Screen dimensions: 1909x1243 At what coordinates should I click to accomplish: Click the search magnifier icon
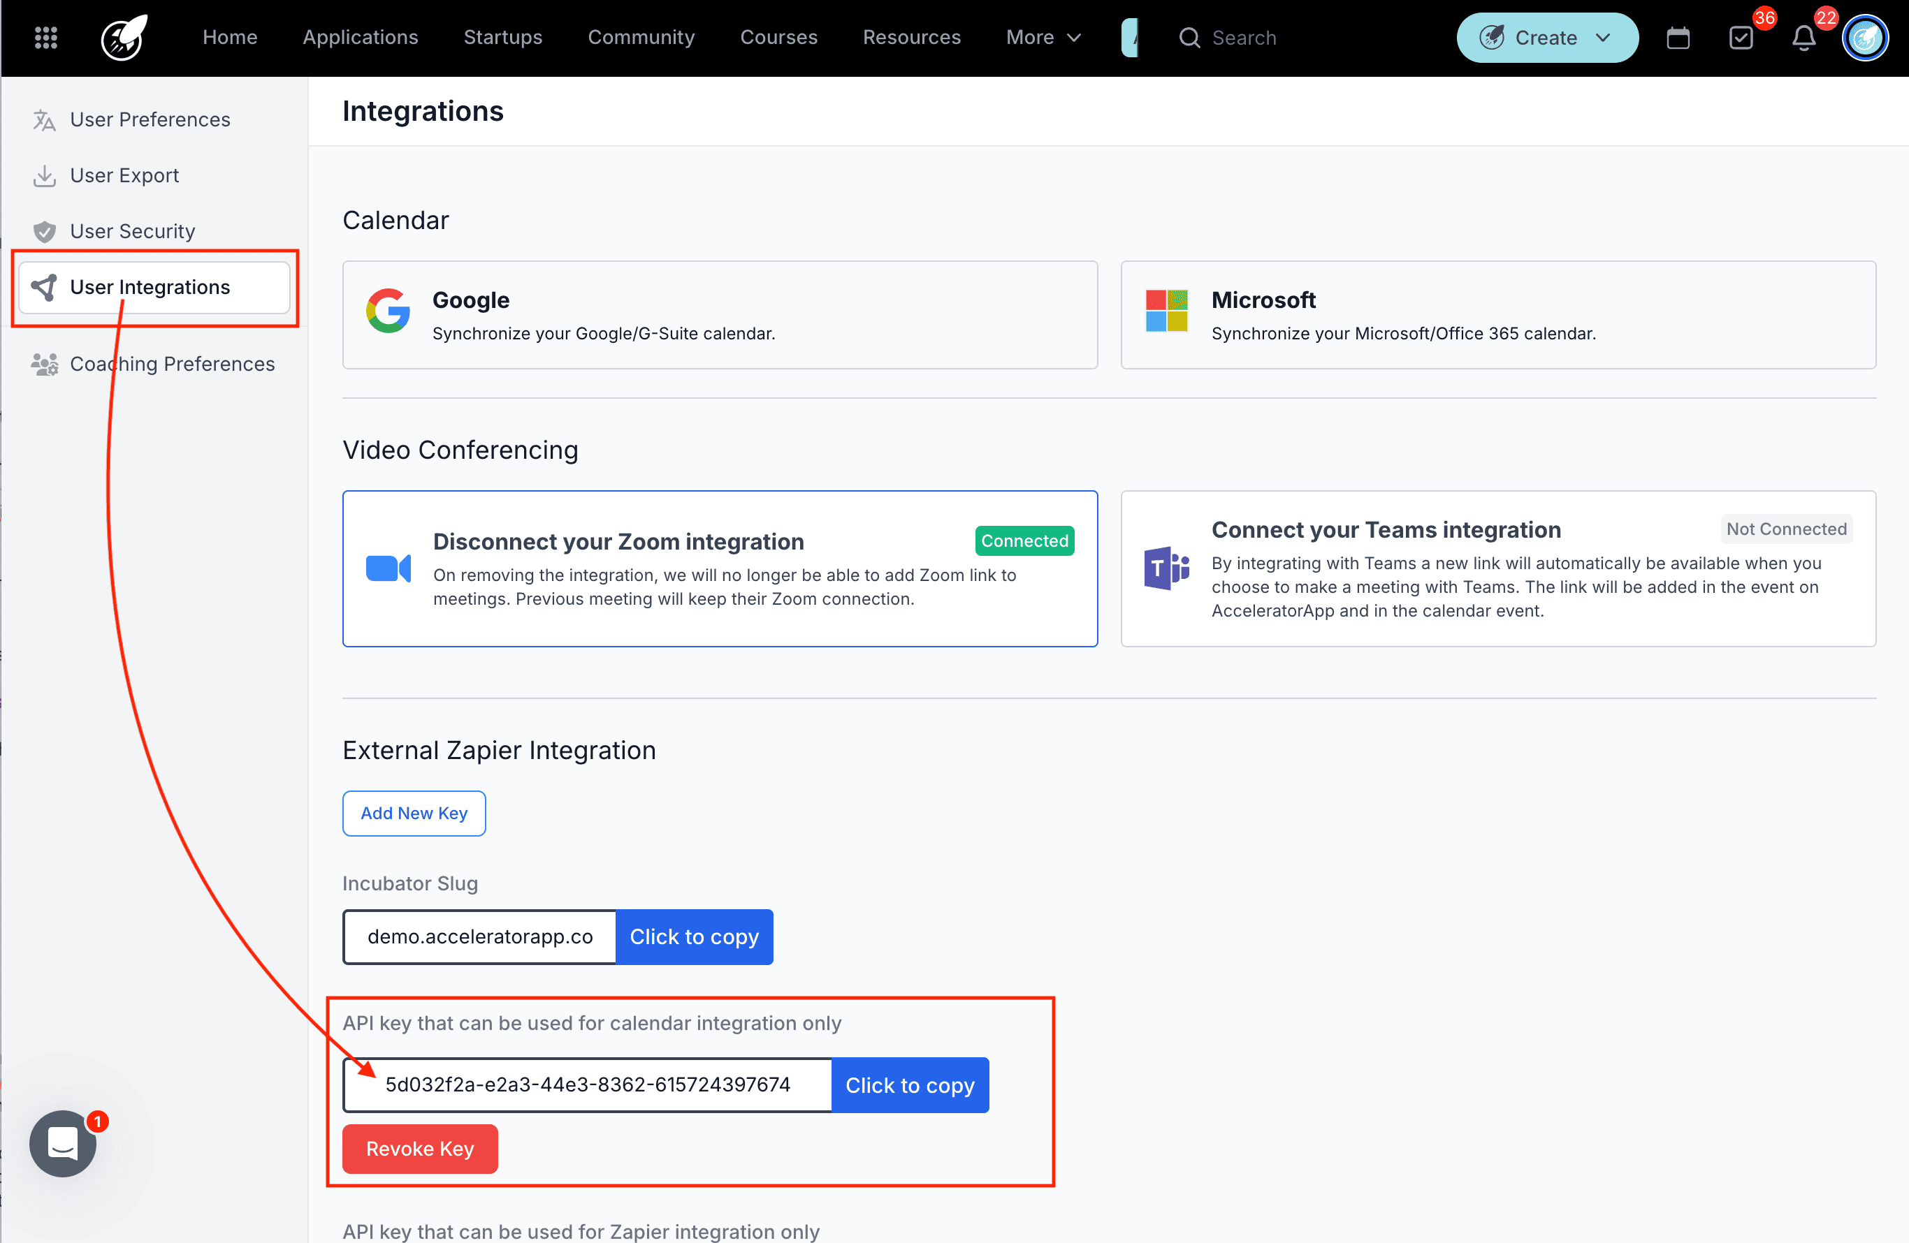click(x=1189, y=38)
